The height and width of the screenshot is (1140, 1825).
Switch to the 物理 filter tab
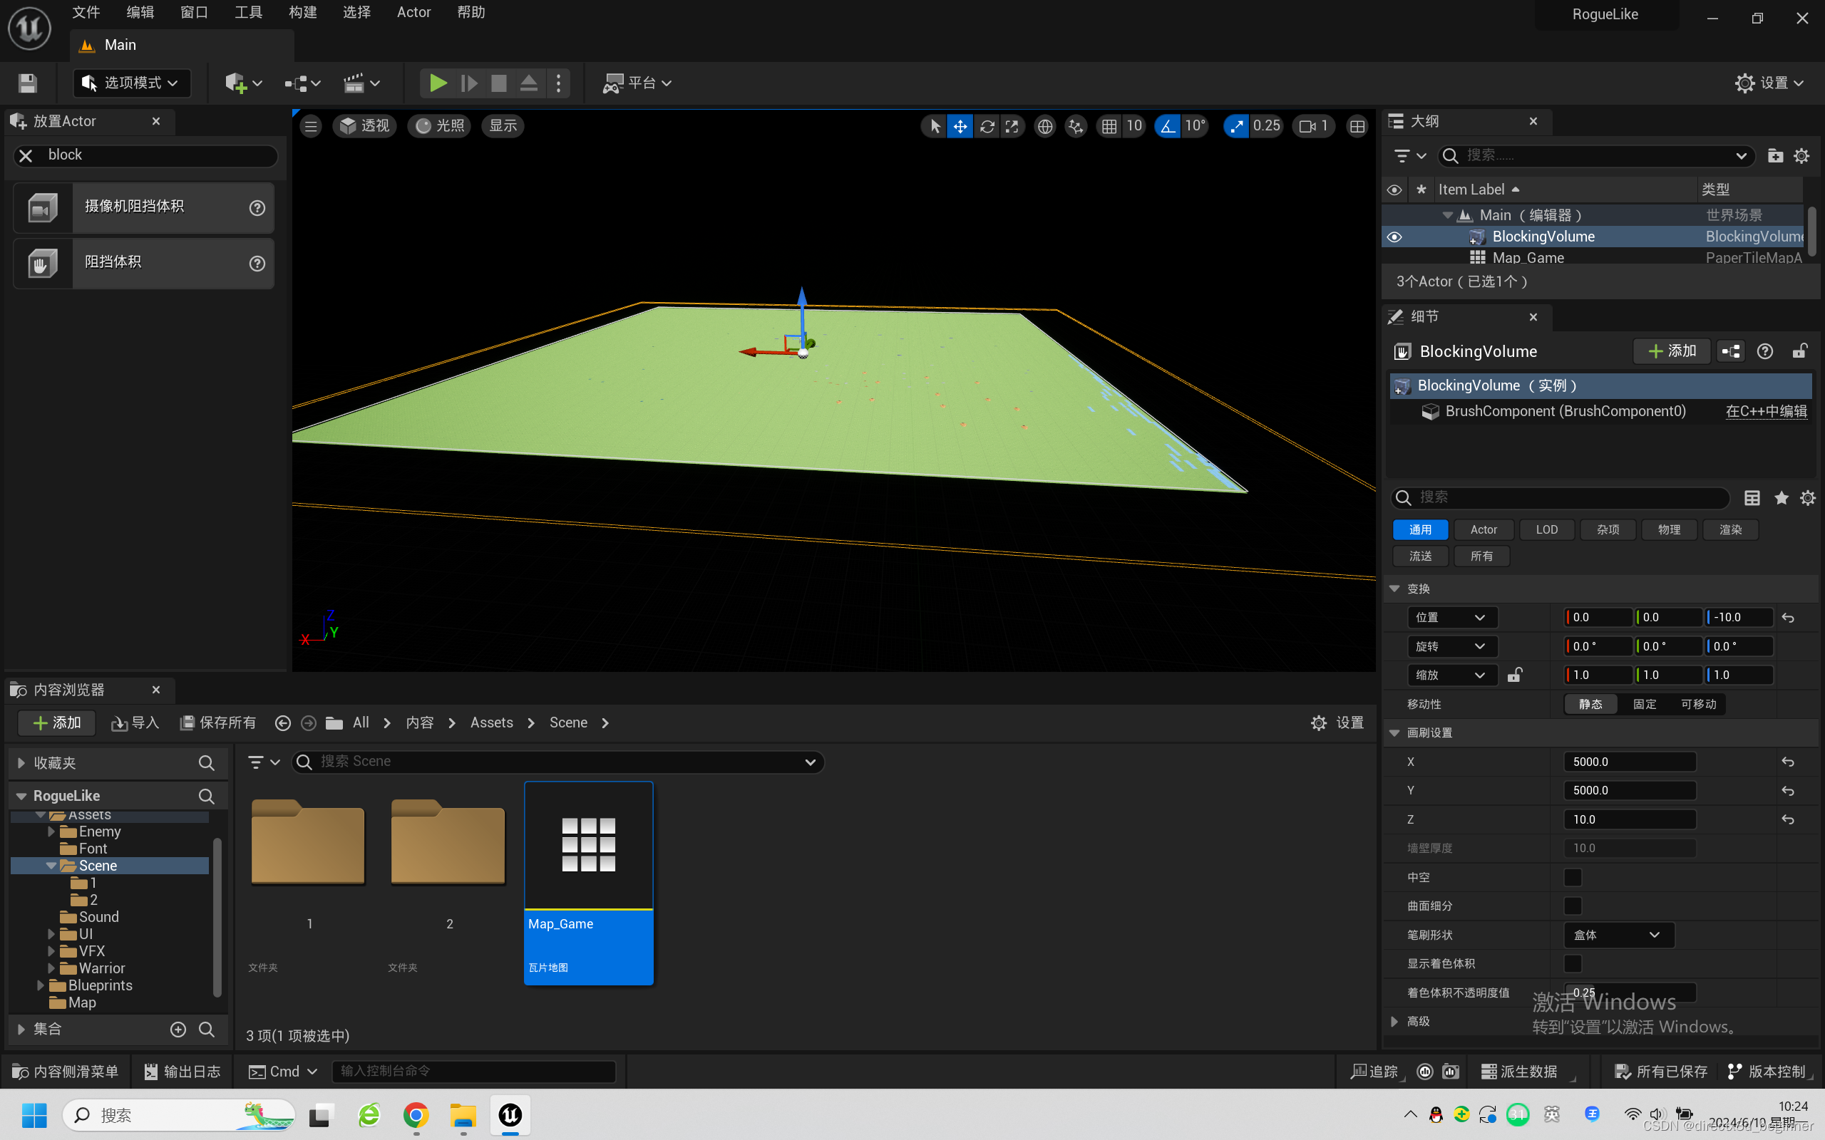pos(1668,529)
